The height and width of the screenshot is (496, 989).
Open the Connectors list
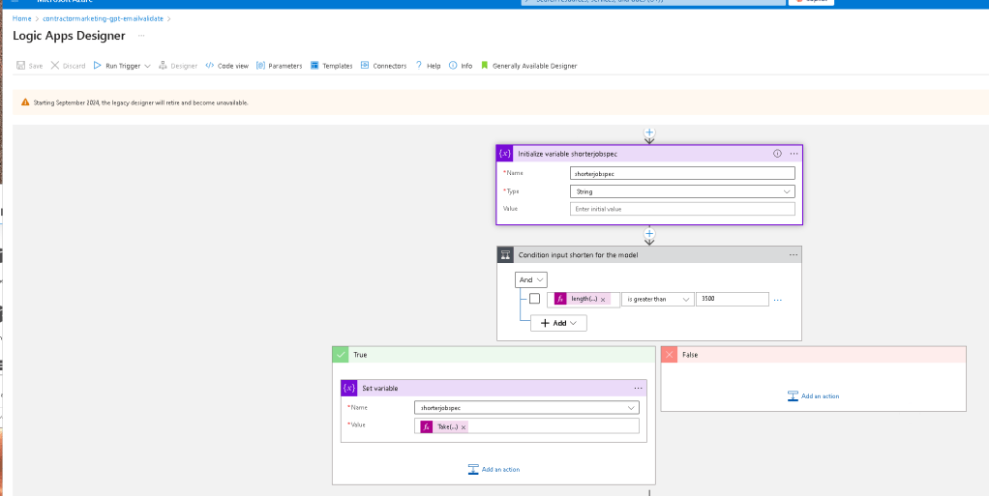[383, 66]
